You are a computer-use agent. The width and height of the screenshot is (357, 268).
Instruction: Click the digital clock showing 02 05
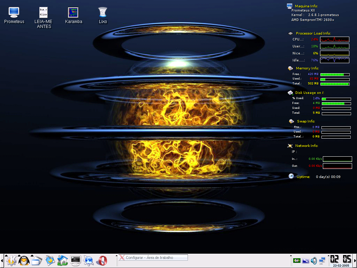tap(341, 259)
